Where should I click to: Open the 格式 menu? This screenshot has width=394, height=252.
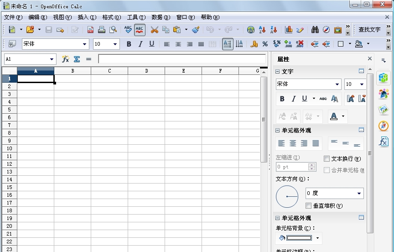point(112,17)
